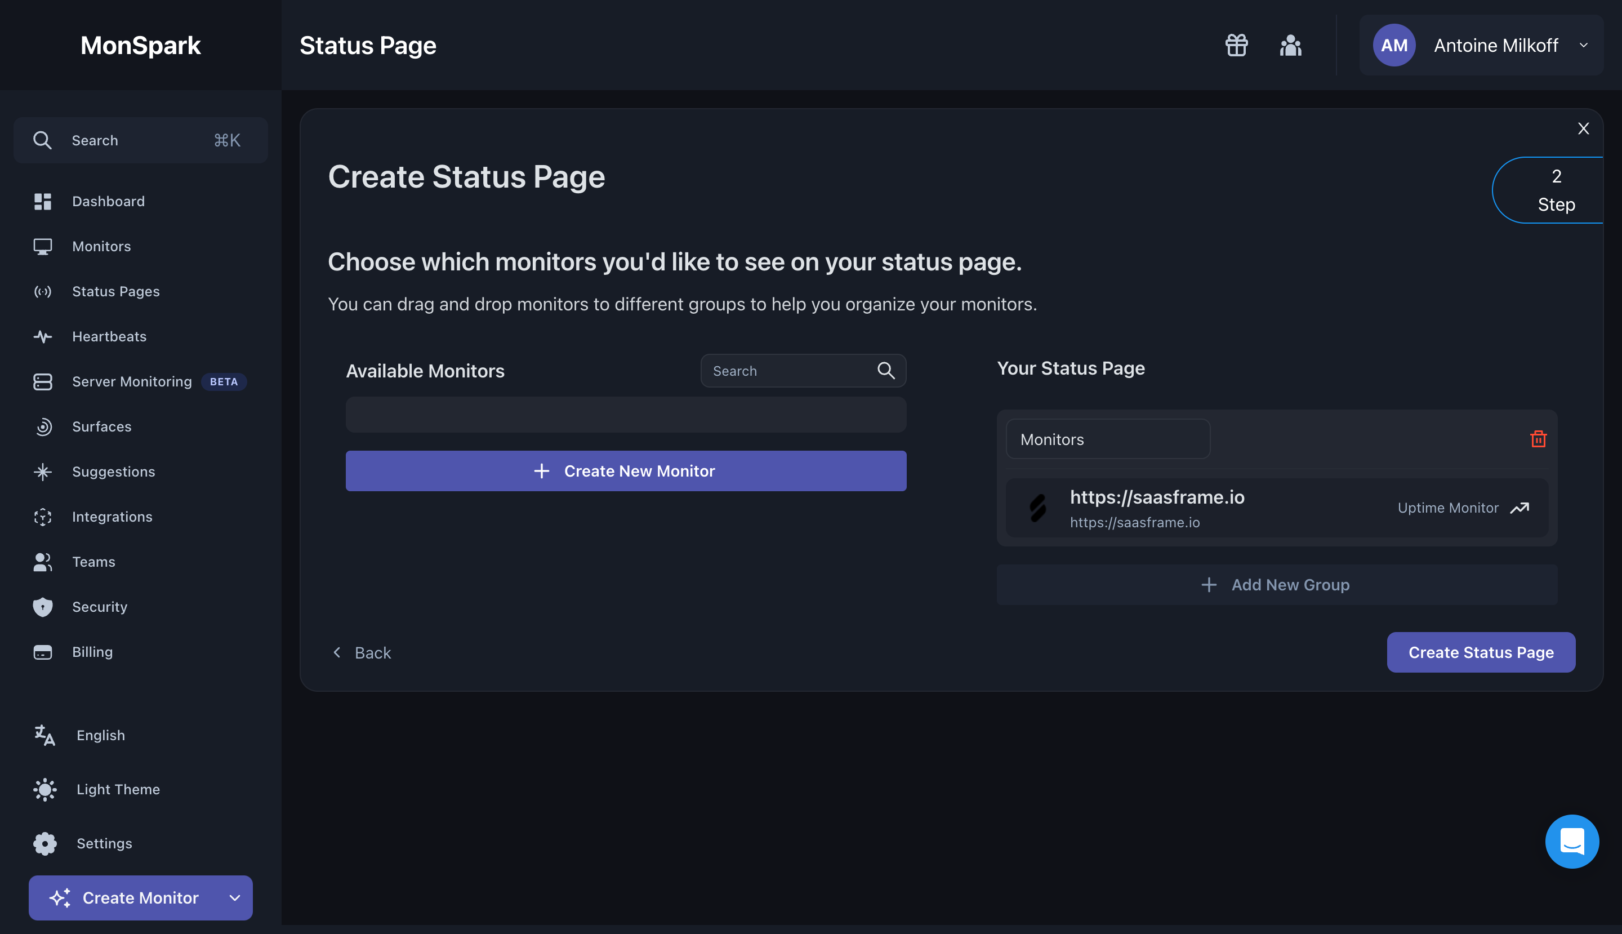1622x934 pixels.
Task: Open the team members icon in header
Action: (x=1290, y=46)
